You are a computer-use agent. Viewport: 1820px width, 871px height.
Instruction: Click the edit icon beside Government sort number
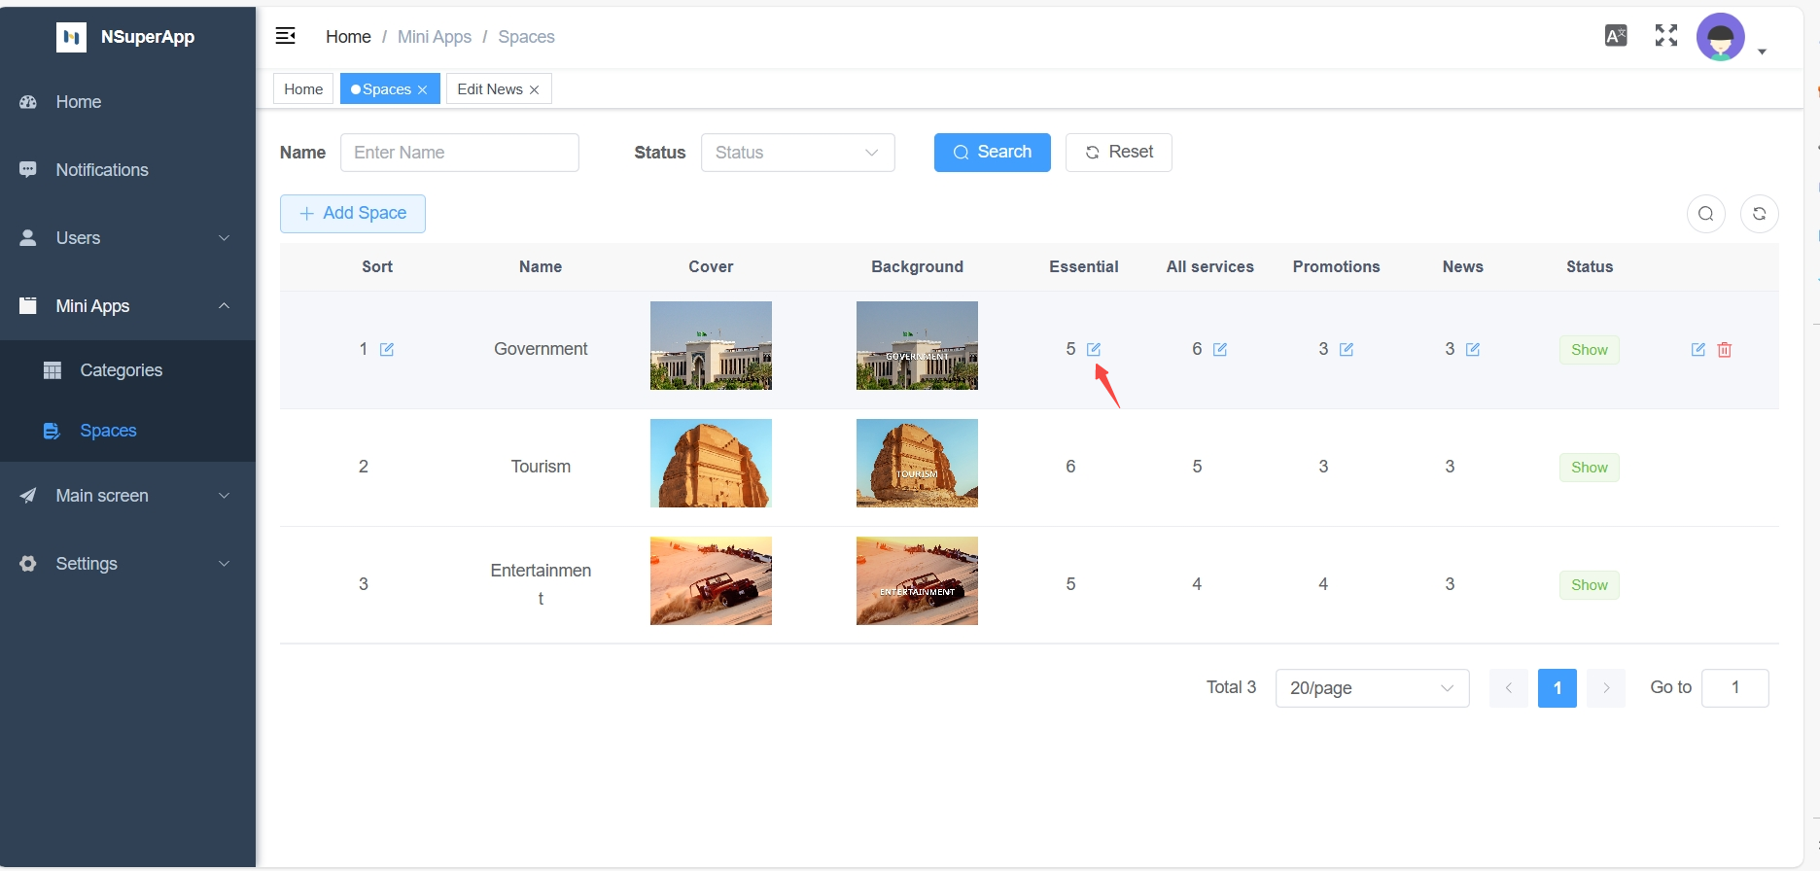point(387,349)
